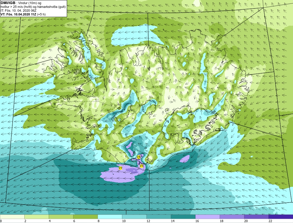Click the legend scale number 22
Image resolution: width=293 pixels, height=223 pixels.
[270, 221]
